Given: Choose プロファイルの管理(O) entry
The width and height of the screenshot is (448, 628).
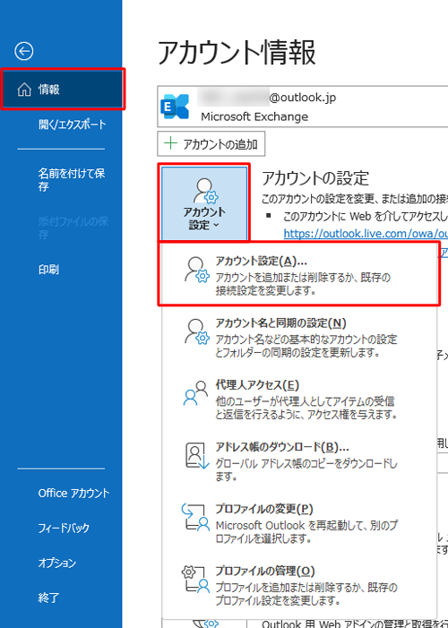Looking at the screenshot, I should 299,585.
